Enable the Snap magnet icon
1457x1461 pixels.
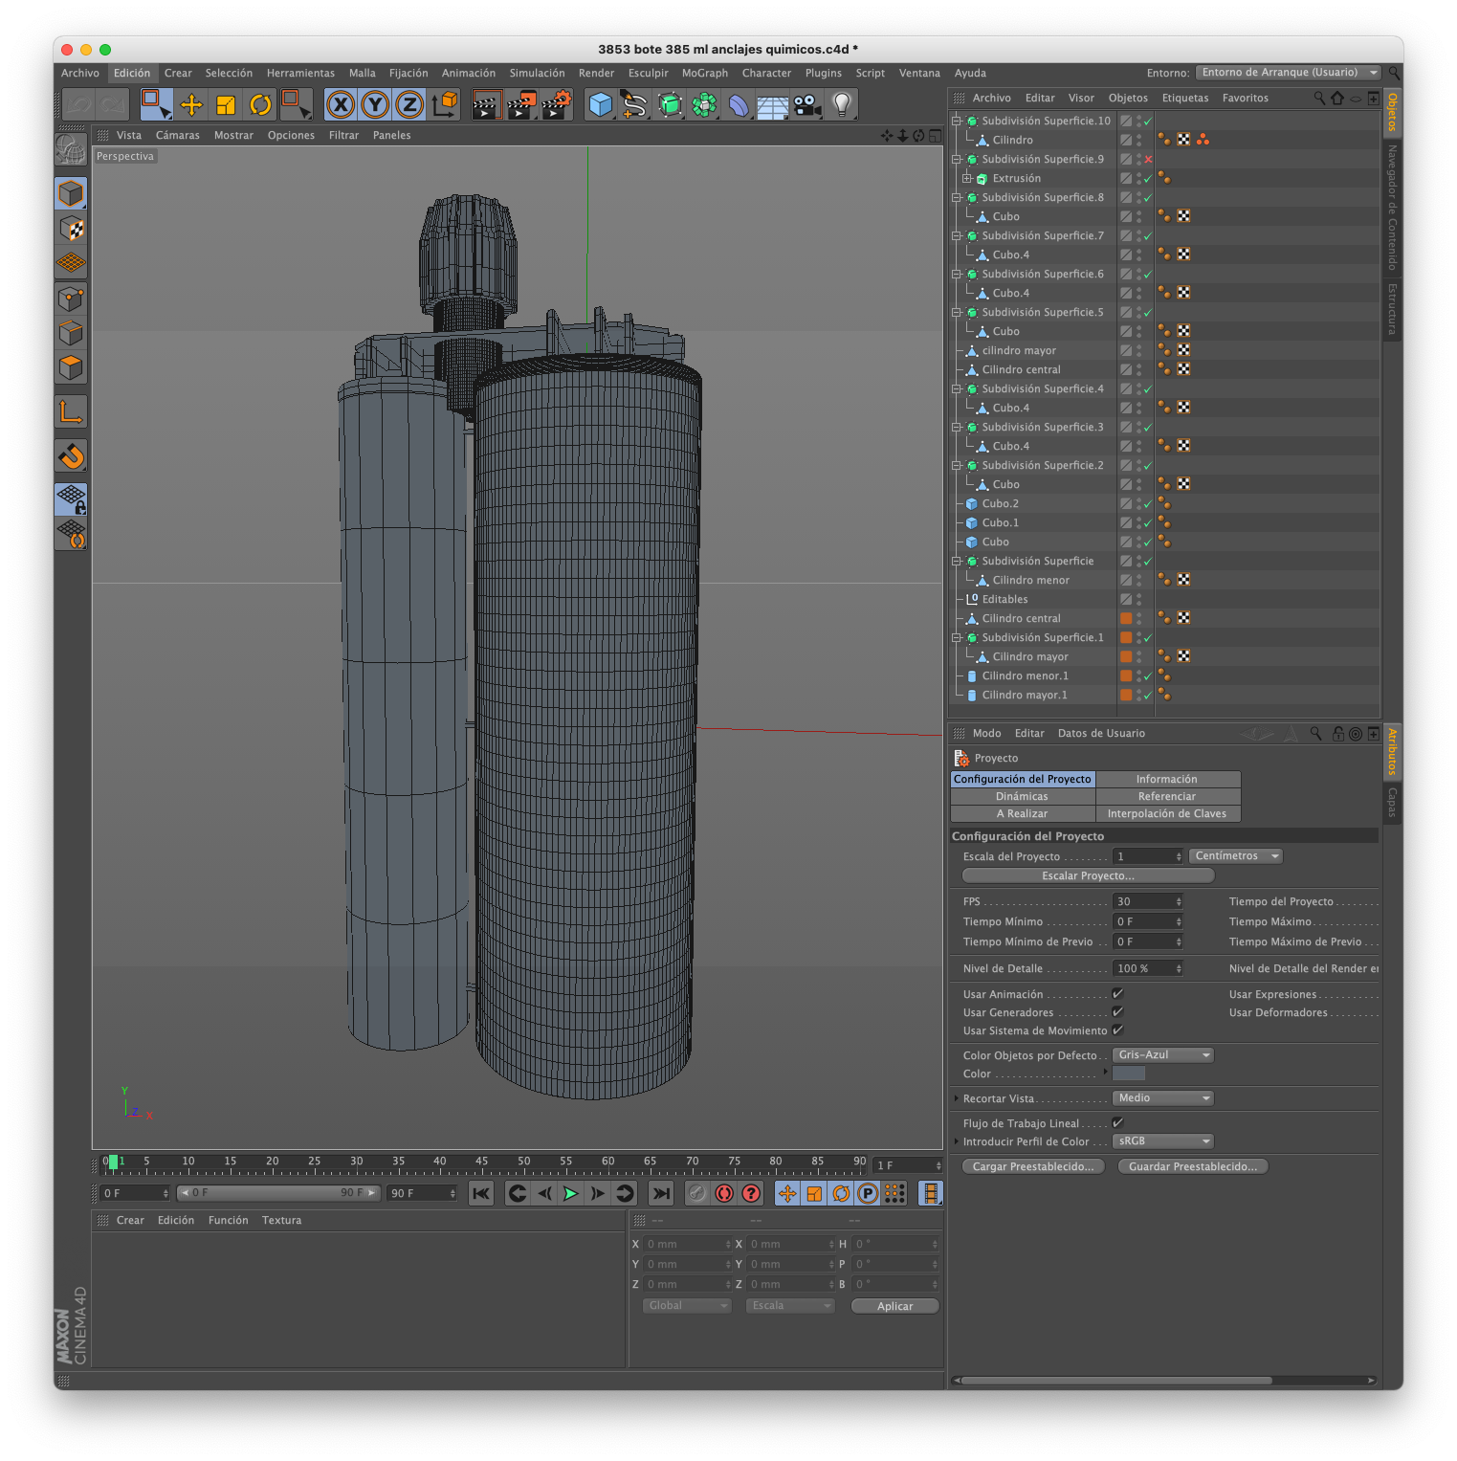point(71,456)
